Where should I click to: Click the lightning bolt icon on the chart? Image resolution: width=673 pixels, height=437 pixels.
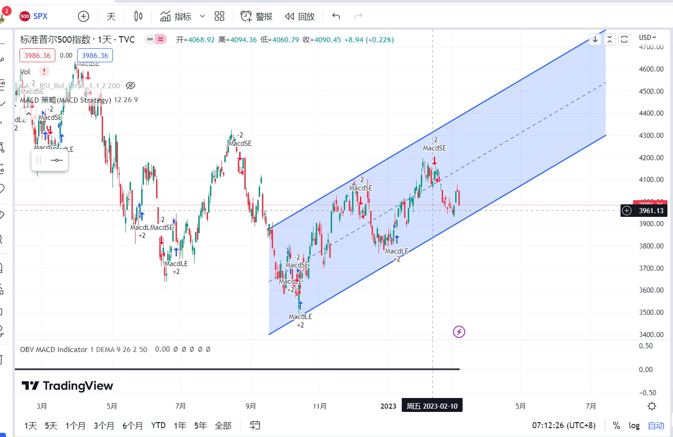[459, 332]
